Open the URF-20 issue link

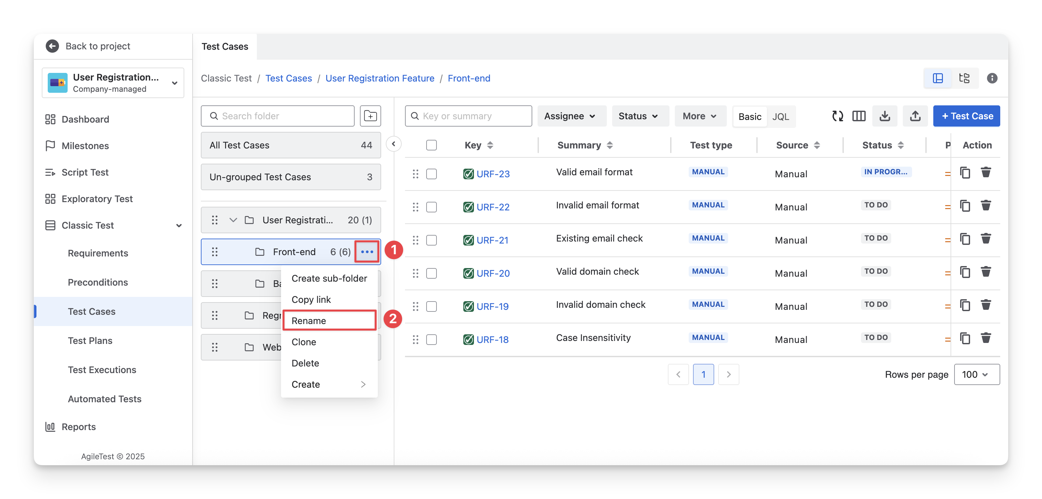(493, 273)
